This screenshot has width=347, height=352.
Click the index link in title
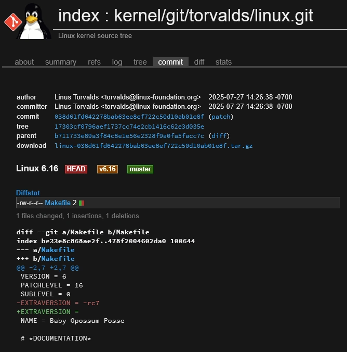(x=78, y=16)
